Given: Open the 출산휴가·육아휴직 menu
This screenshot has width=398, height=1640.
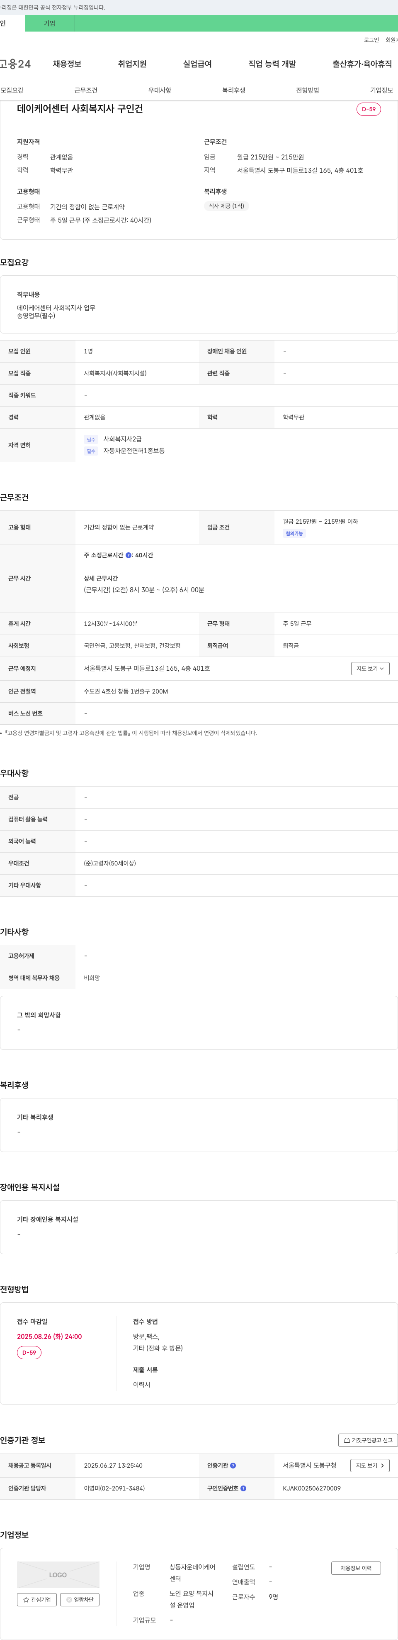Looking at the screenshot, I should (x=362, y=64).
